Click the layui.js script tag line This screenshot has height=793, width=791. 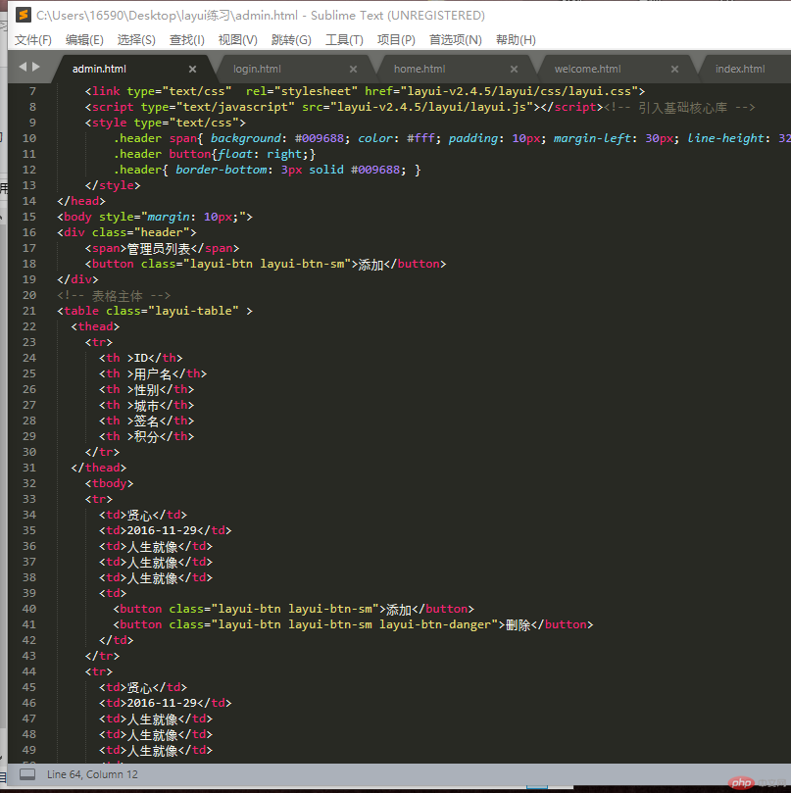point(344,107)
